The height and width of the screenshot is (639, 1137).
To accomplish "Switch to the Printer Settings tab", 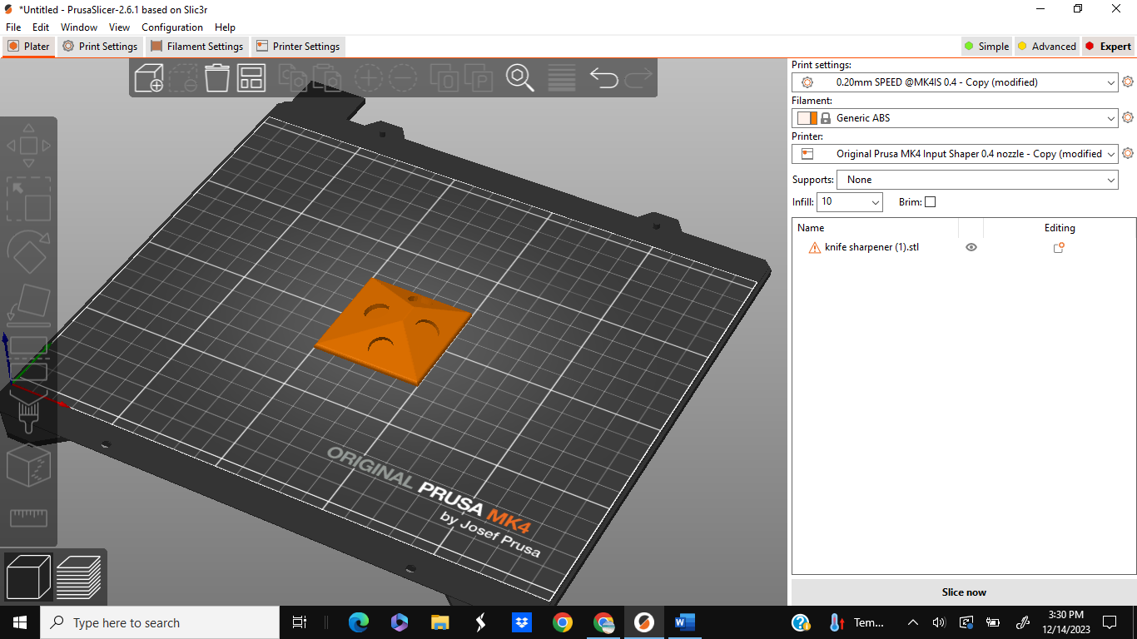I will 298,47.
